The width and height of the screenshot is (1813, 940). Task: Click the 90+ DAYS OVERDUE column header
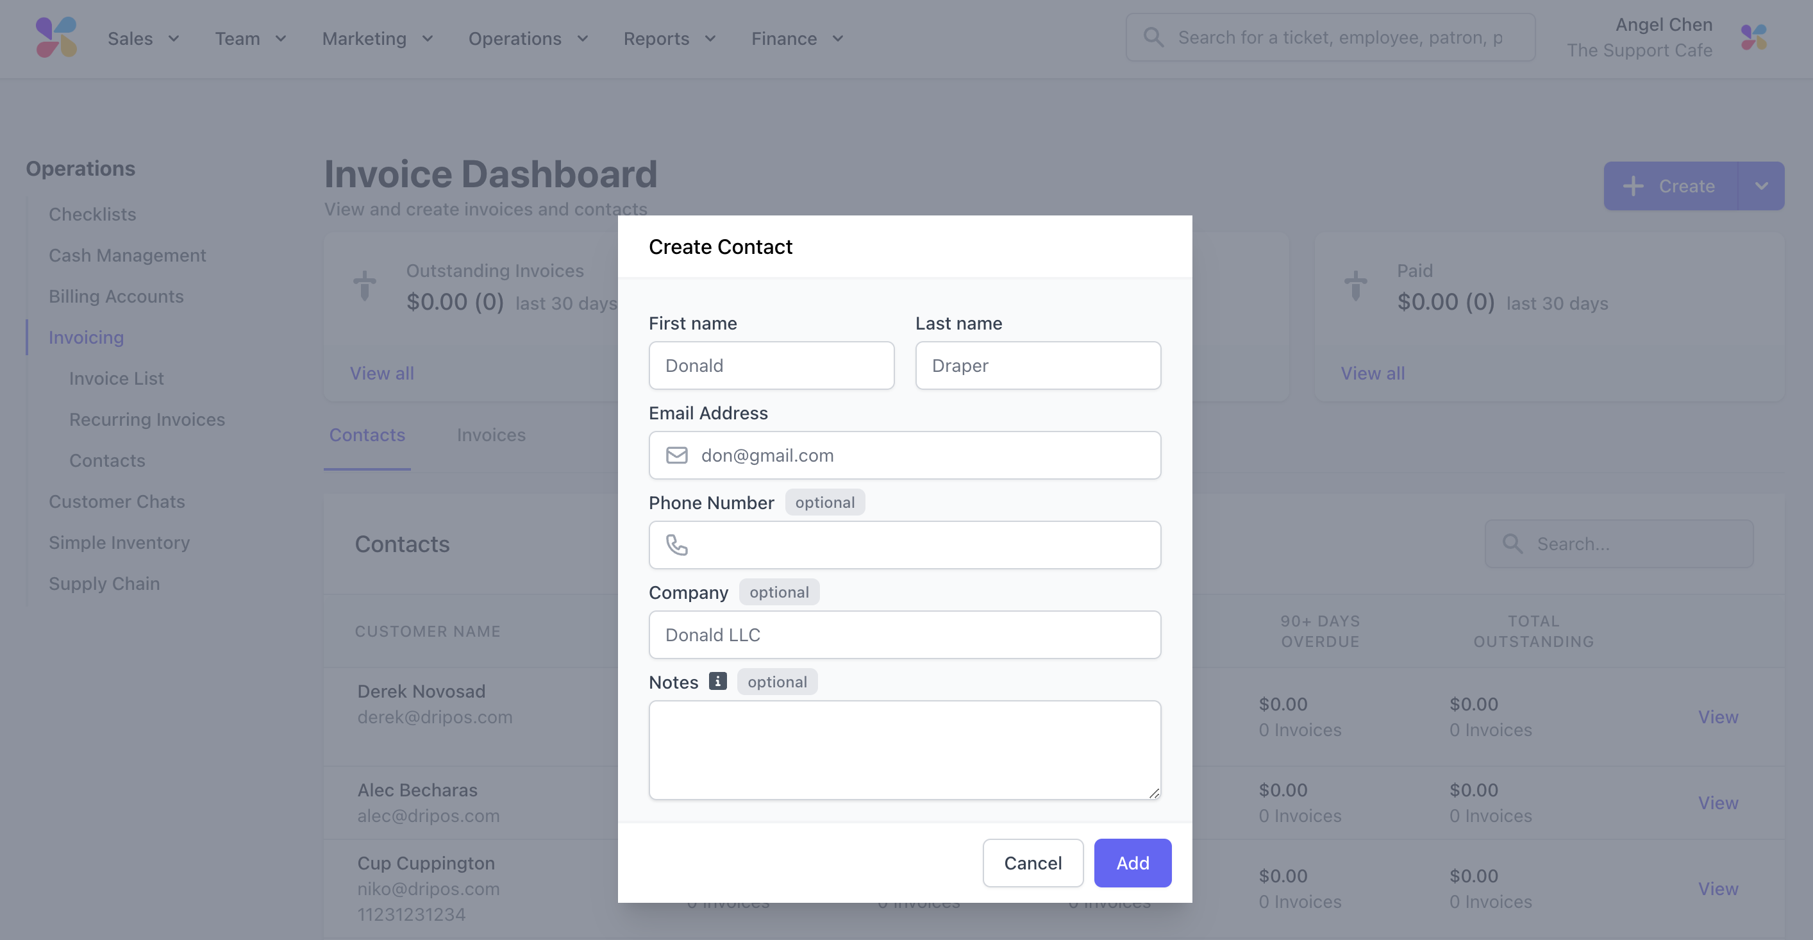pyautogui.click(x=1321, y=631)
